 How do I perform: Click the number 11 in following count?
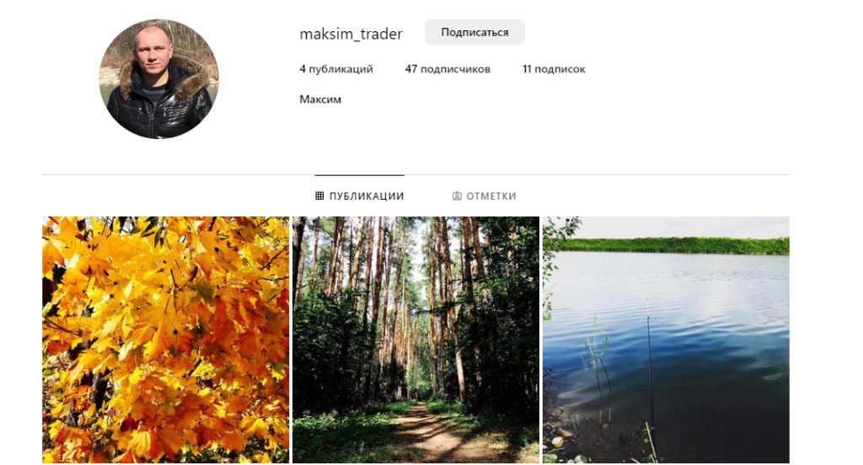click(527, 69)
